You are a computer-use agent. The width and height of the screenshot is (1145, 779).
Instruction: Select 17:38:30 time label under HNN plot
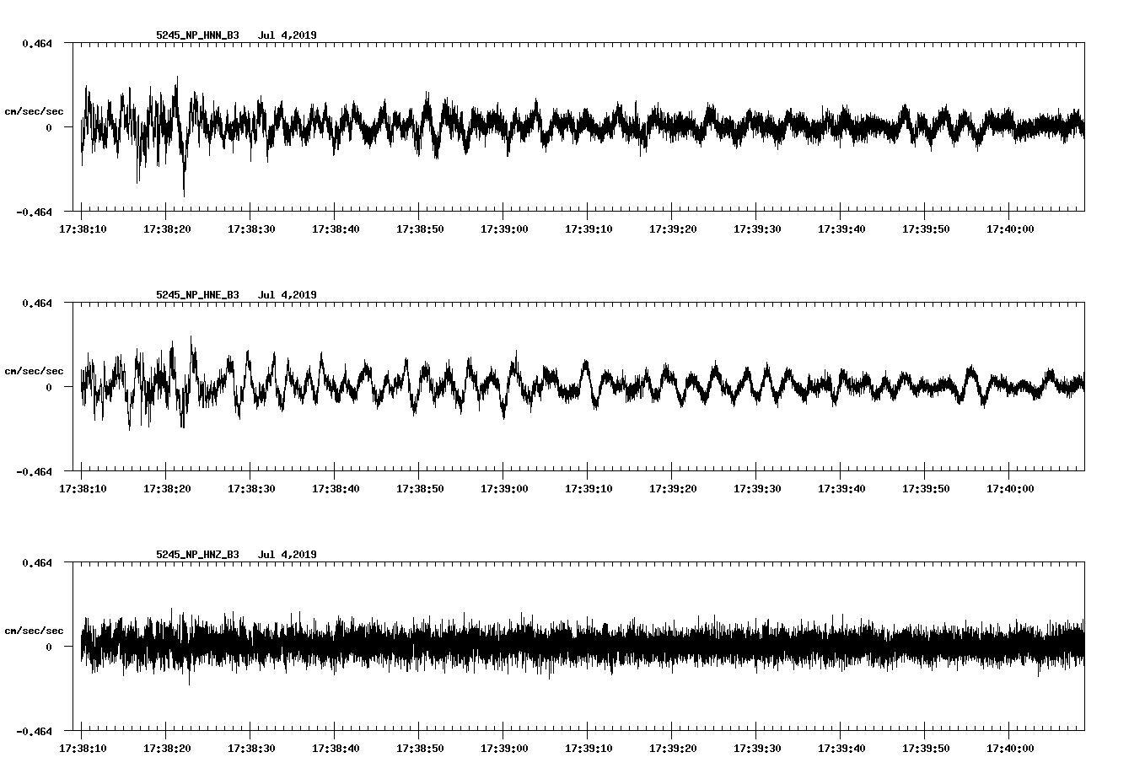251,228
